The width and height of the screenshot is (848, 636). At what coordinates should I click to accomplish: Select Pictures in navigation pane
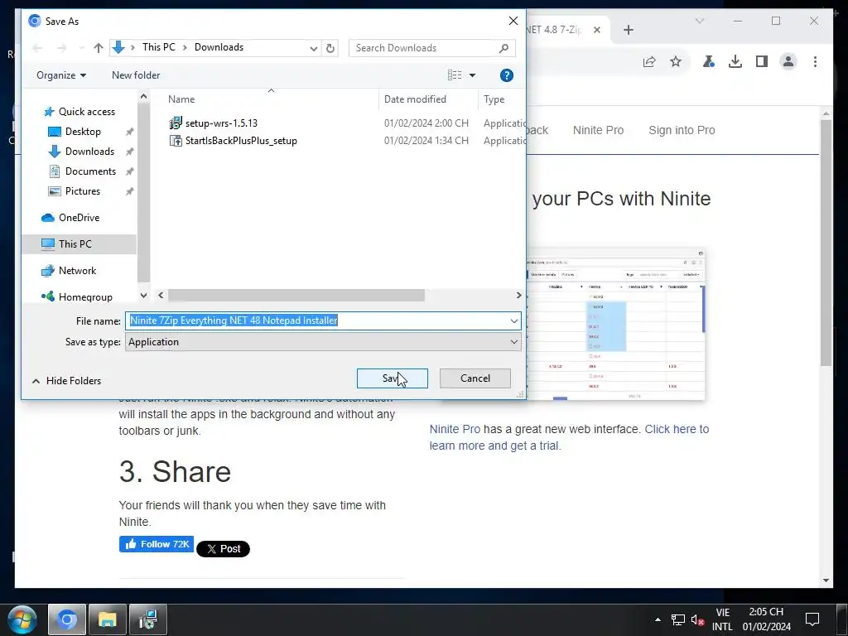[x=82, y=191]
